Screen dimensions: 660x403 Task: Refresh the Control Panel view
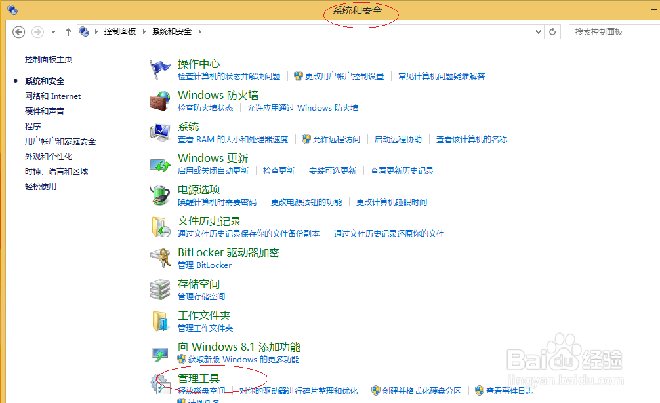(x=552, y=32)
